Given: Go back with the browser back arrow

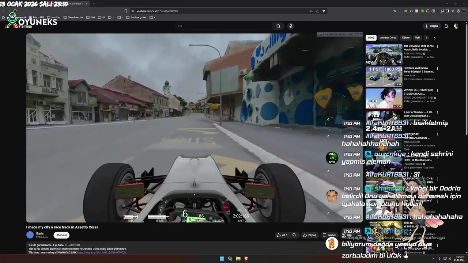Looking at the screenshot, I should point(4,11).
